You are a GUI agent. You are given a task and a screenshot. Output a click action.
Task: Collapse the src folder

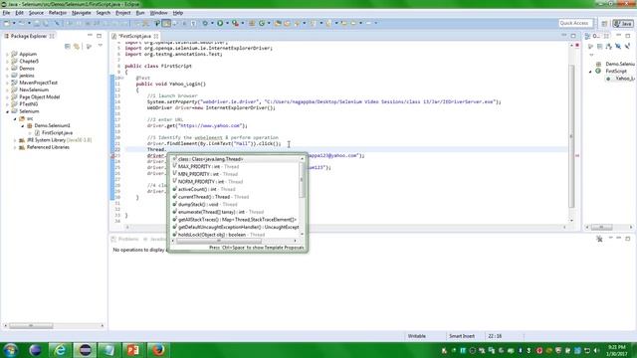[x=15, y=118]
